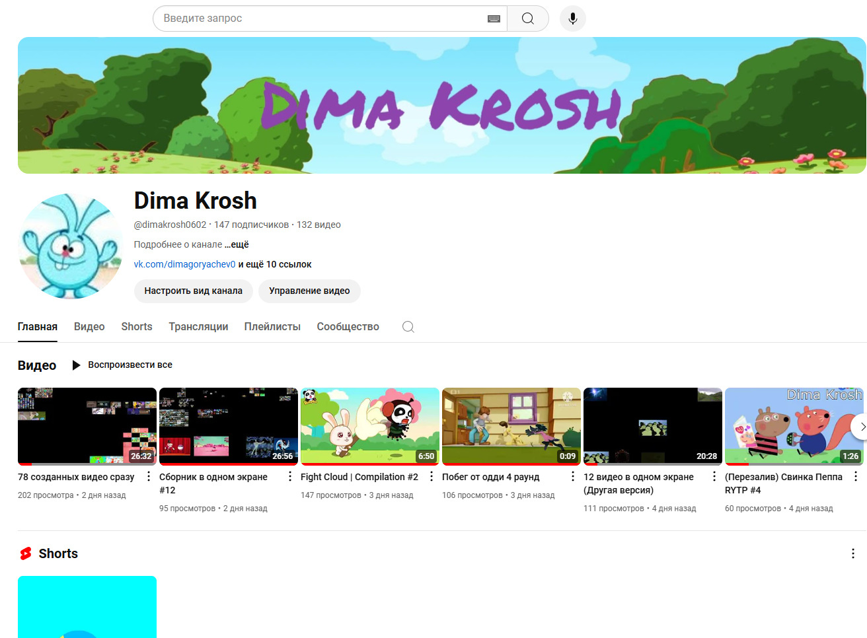Click Настроить вид канала button

click(x=194, y=291)
